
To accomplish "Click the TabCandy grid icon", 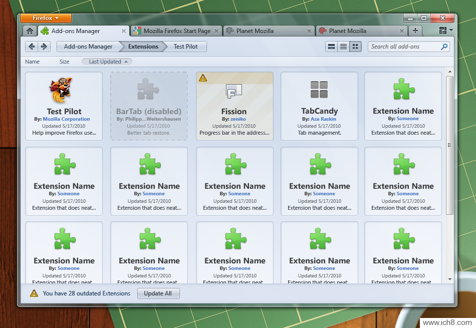I will [x=319, y=90].
